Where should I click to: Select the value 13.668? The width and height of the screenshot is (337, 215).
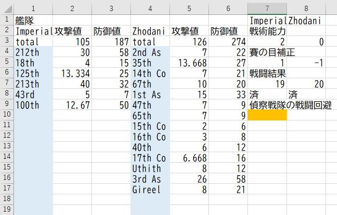(x=189, y=62)
